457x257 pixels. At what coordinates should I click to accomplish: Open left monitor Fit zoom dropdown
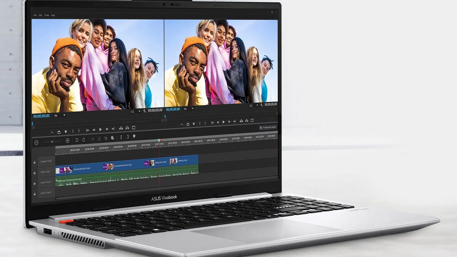pos(60,115)
